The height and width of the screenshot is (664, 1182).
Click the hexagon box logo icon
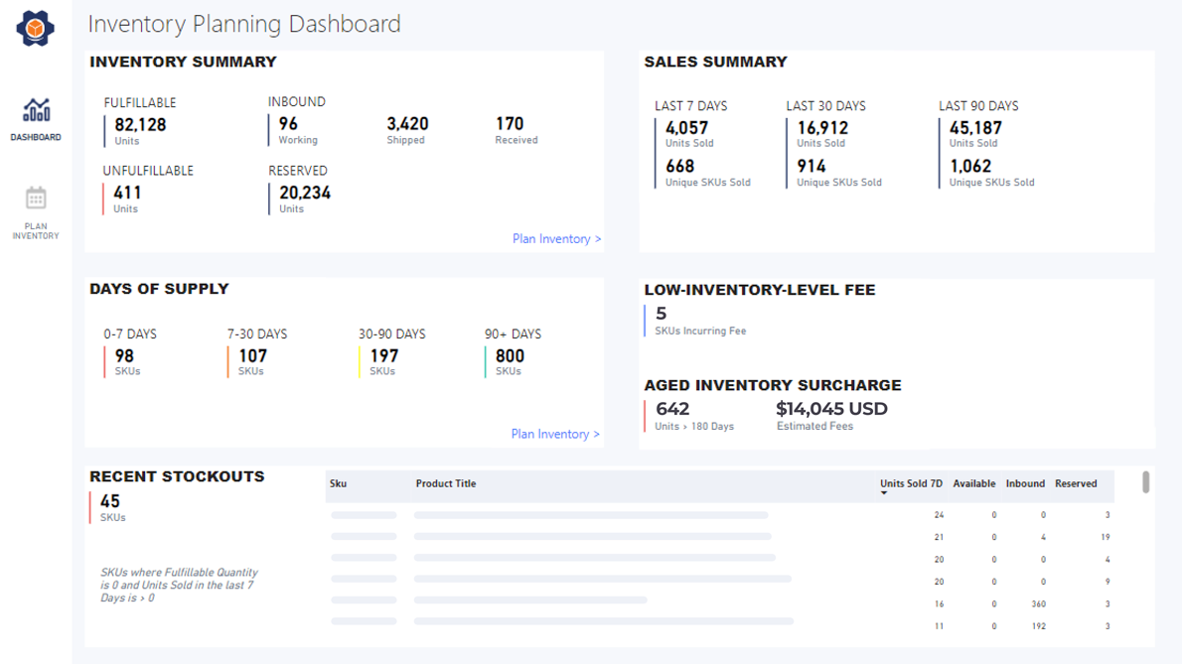36,28
